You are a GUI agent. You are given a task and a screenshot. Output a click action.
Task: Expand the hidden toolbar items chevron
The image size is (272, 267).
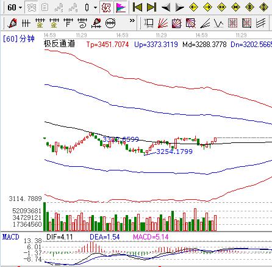tap(132, 20)
